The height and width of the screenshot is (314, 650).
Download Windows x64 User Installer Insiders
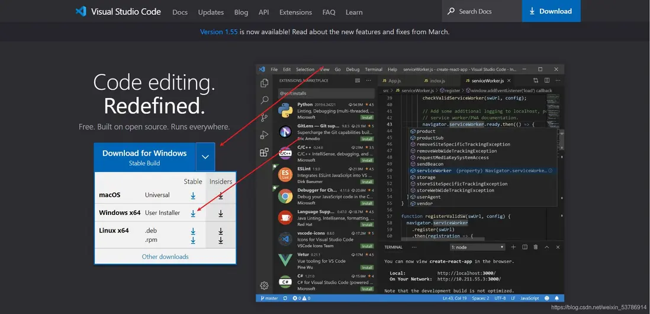point(221,213)
